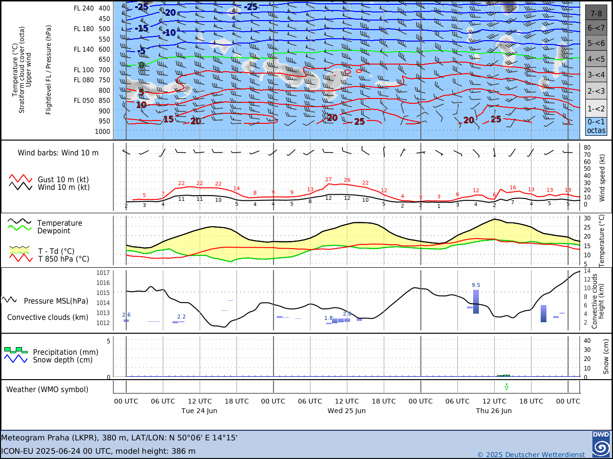Click the "1000" hPa pressure level label

click(x=102, y=131)
